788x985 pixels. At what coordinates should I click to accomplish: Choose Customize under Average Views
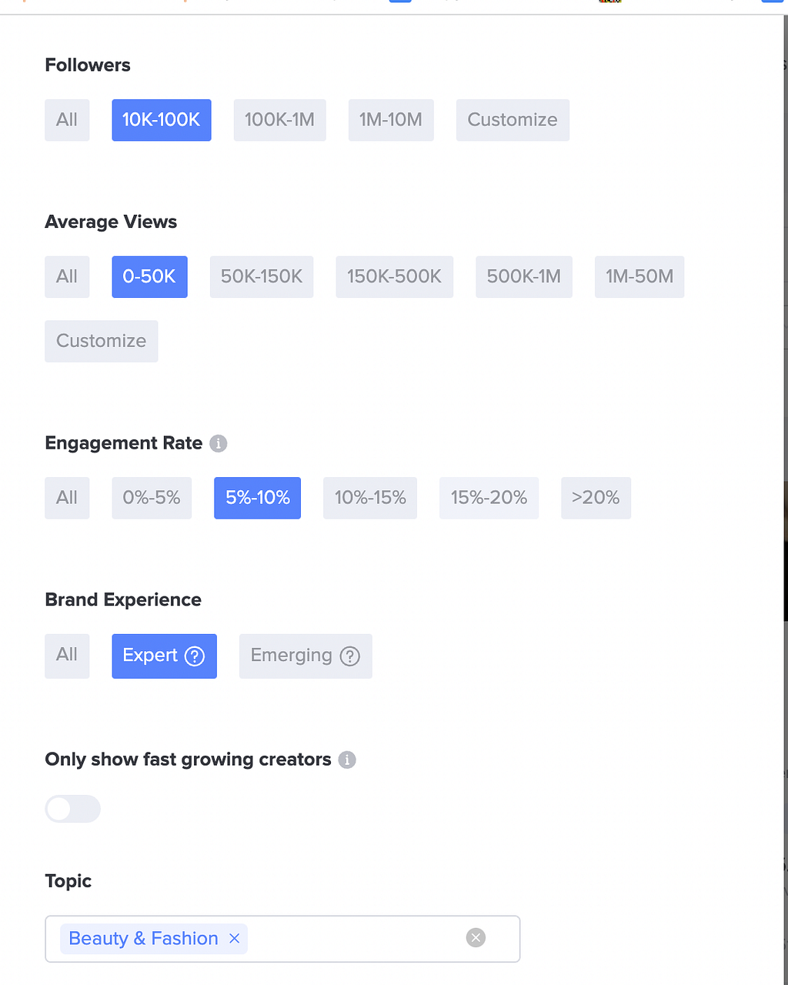[102, 341]
